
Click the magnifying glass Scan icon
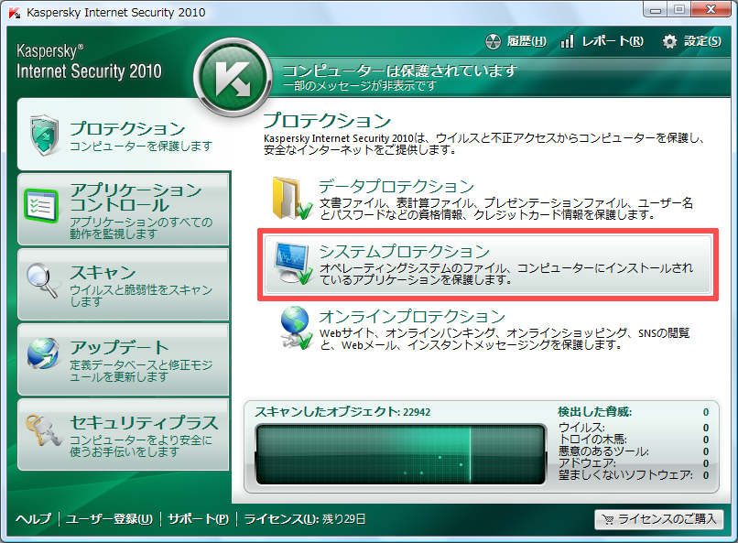coord(42,282)
